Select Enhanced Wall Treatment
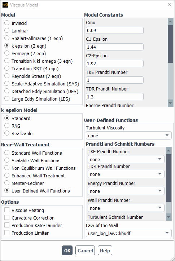The height and width of the screenshot is (261, 175). point(7,176)
